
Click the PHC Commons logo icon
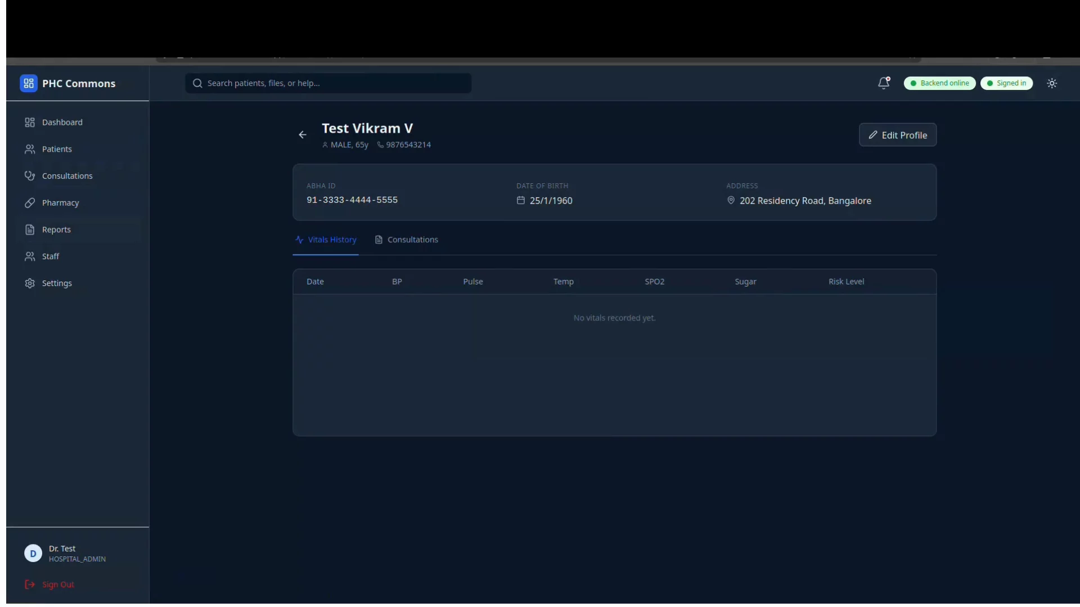coord(29,83)
